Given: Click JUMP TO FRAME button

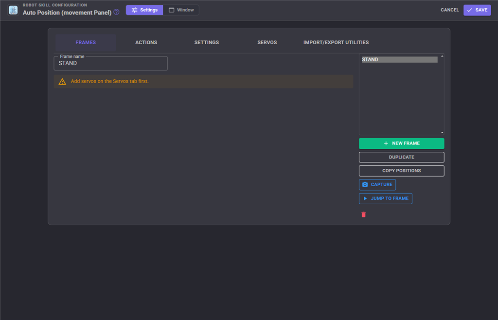Looking at the screenshot, I should click(x=386, y=199).
